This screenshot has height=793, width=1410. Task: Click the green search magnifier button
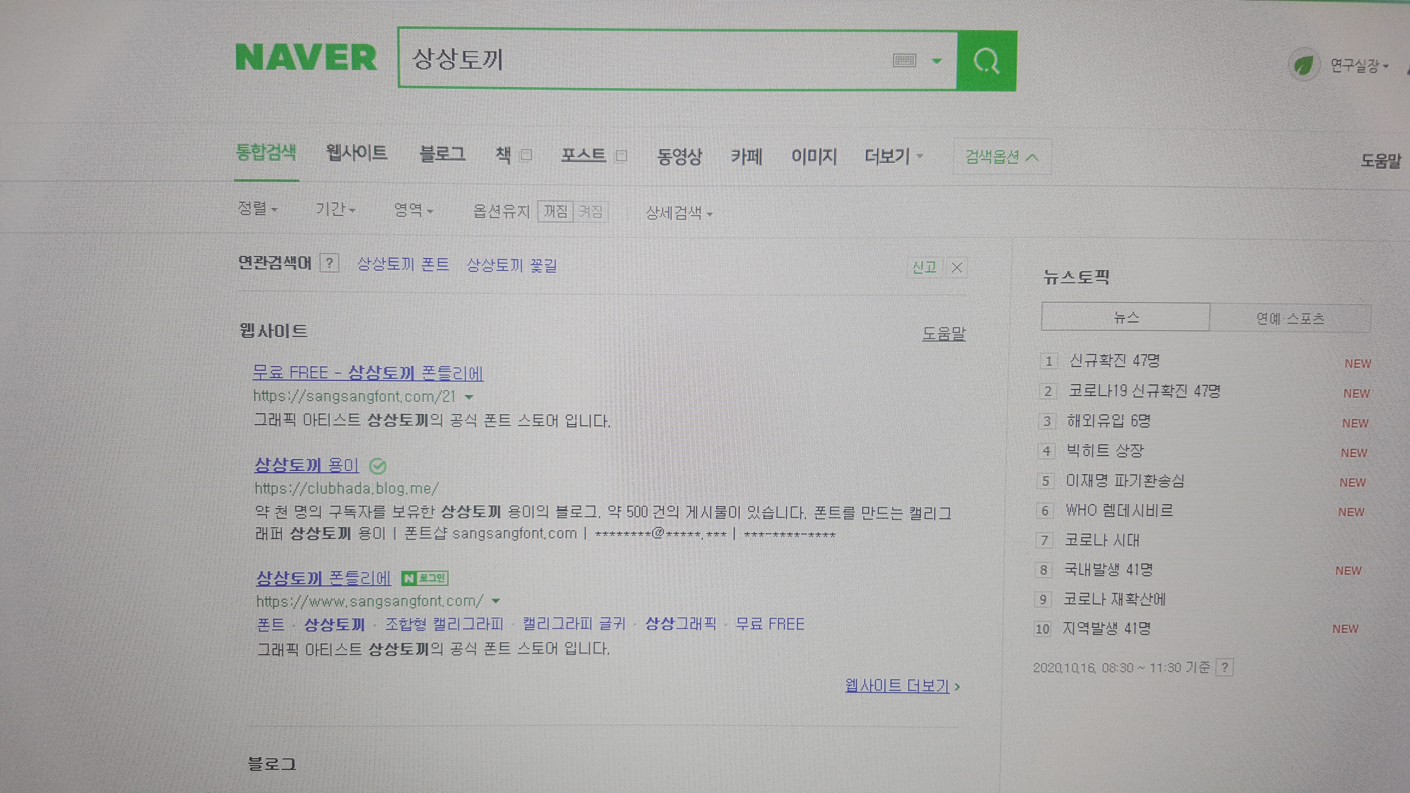click(x=986, y=61)
